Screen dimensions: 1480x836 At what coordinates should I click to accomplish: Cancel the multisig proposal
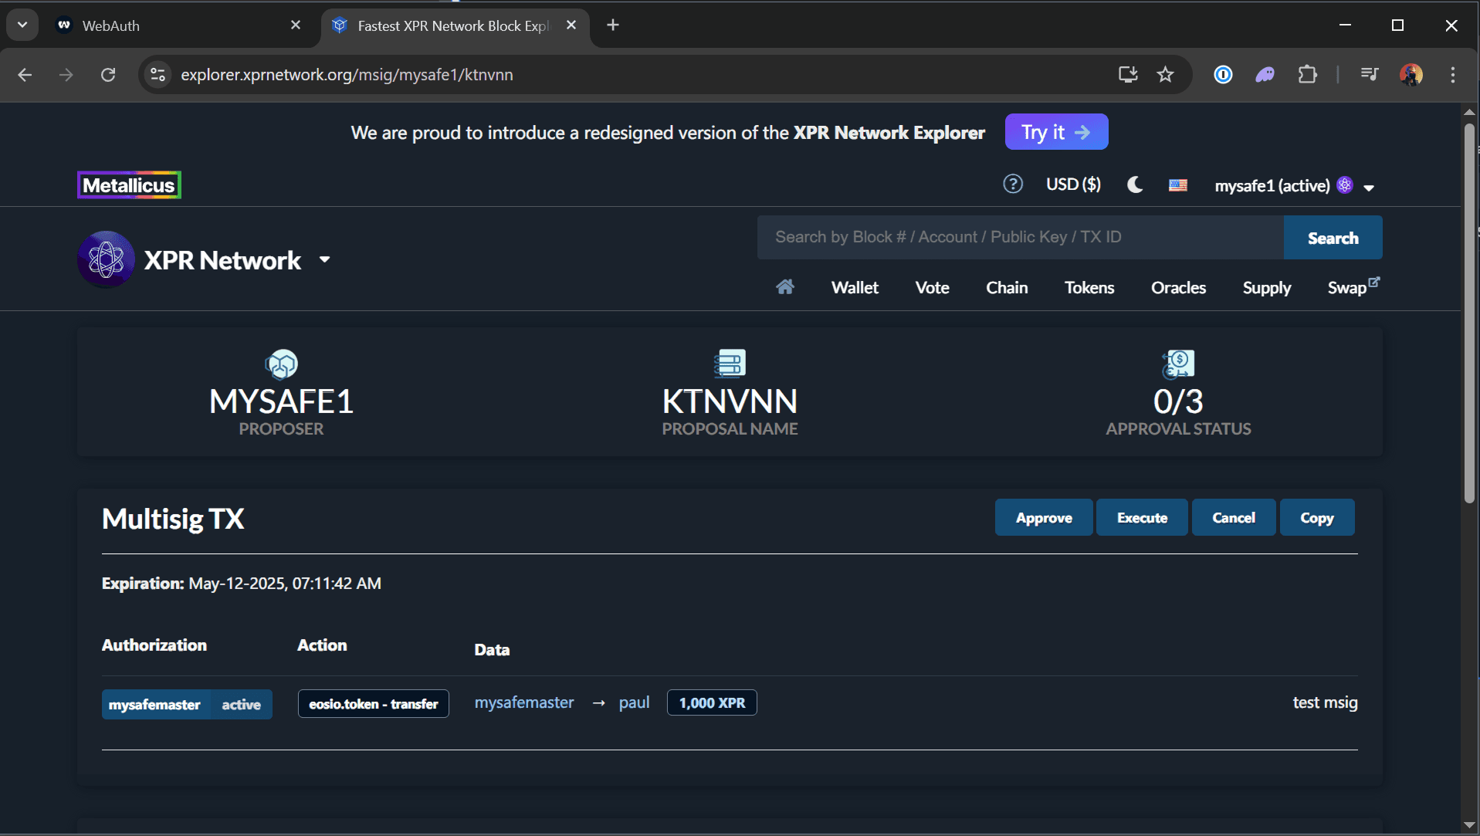pos(1234,518)
